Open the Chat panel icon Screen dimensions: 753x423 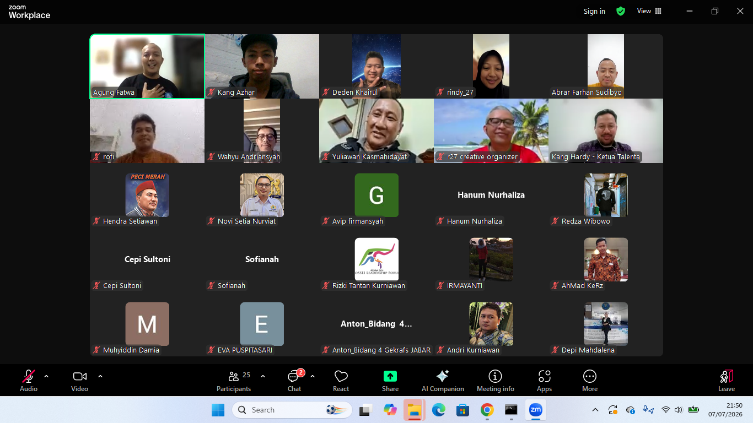[x=294, y=377]
